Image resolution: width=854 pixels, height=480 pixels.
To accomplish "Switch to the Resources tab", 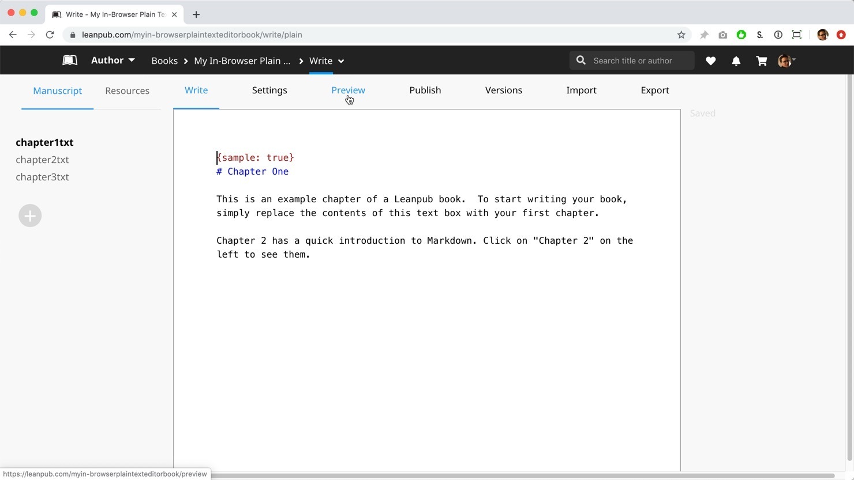I will click(x=127, y=91).
